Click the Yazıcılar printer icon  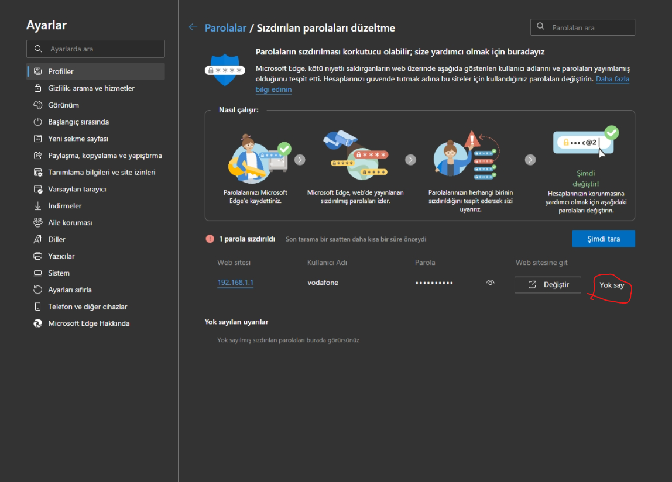pos(37,256)
